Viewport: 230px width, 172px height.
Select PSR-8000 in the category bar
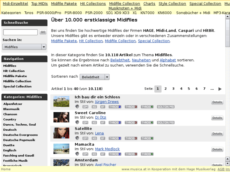(73, 13)
